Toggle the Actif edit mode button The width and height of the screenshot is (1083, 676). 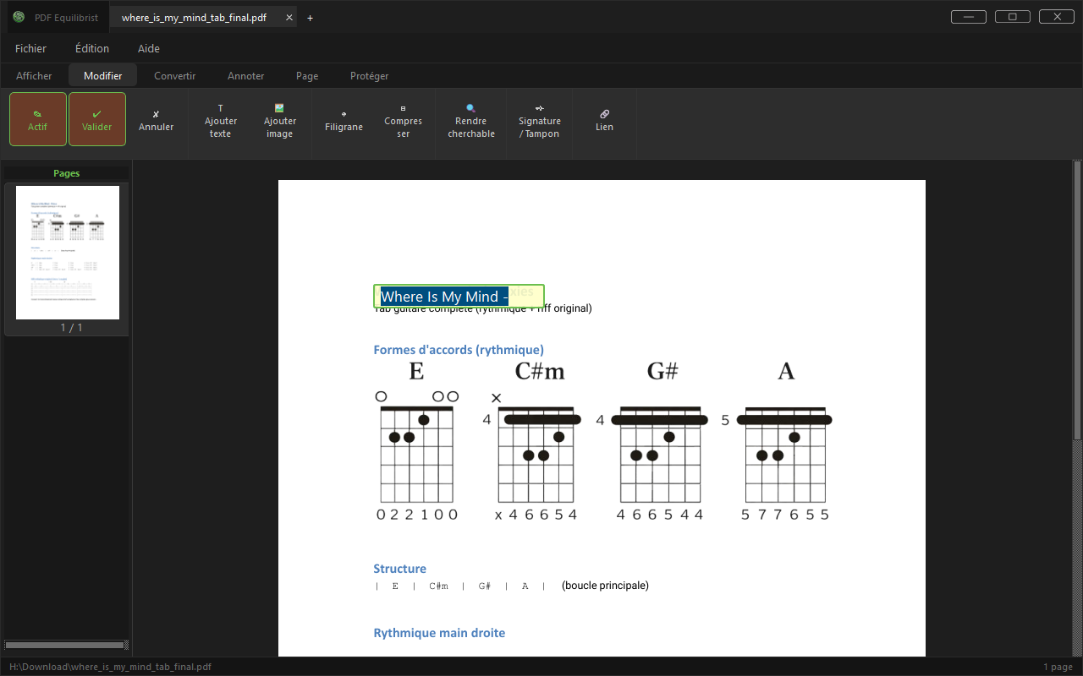click(x=38, y=119)
